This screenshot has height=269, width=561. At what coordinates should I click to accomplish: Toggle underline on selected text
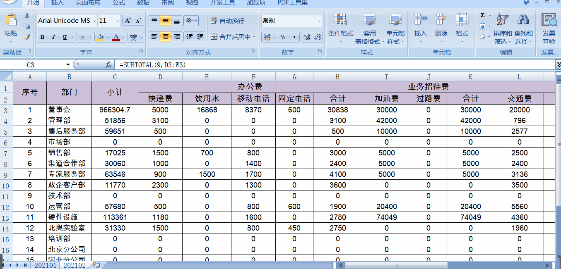(x=64, y=37)
